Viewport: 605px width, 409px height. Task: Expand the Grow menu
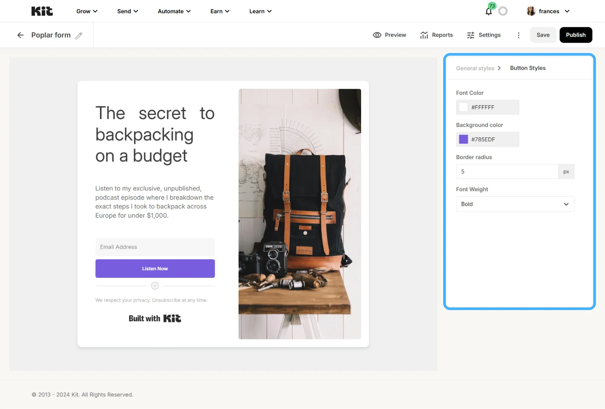pos(87,11)
